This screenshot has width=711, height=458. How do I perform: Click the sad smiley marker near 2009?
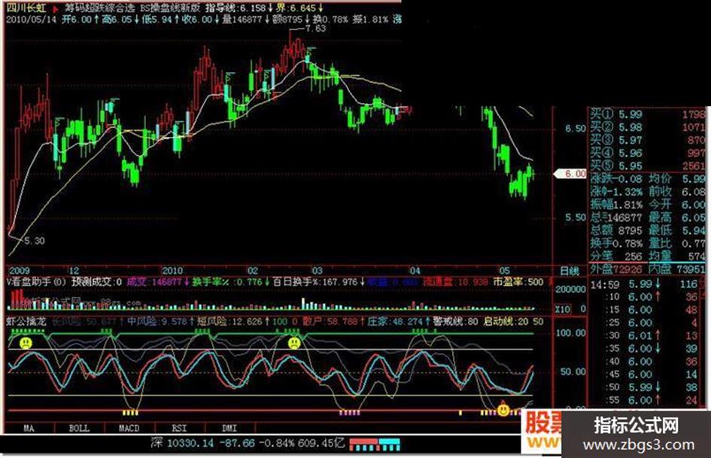click(26, 343)
